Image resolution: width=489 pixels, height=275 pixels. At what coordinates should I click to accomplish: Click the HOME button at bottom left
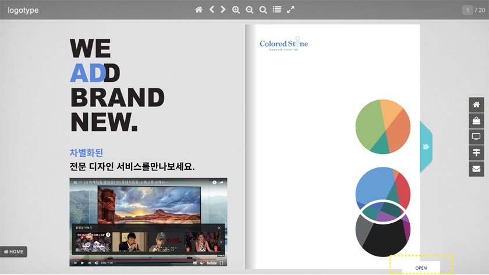(14, 252)
